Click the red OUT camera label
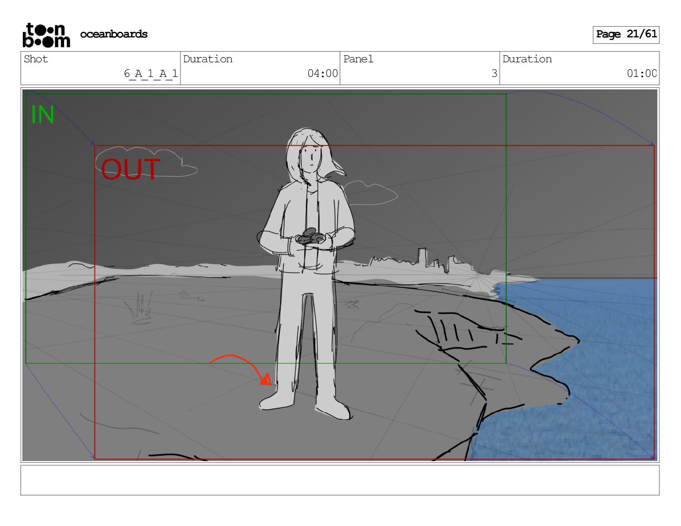This screenshot has width=681, height=526. [131, 169]
